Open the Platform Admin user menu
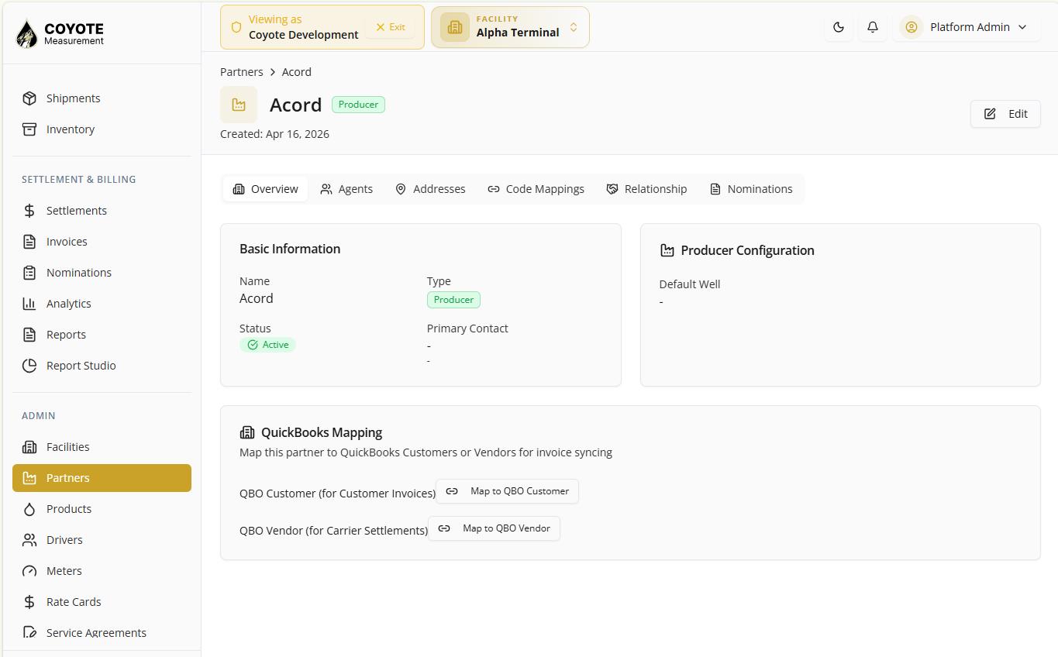This screenshot has height=657, width=1058. point(967,27)
